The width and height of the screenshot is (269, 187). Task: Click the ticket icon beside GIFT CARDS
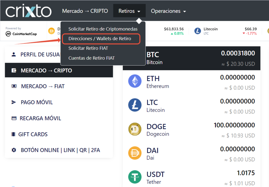pos(13,134)
